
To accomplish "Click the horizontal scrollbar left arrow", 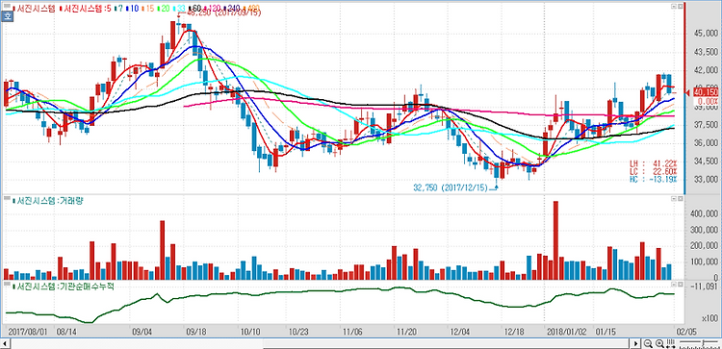I will tap(5, 343).
